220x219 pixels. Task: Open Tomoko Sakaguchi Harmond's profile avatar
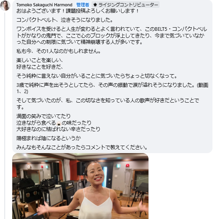[5, 6]
